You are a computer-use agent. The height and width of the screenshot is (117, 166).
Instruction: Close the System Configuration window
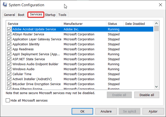160,5
